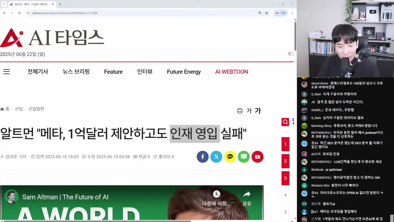The height and width of the screenshot is (222, 394).
Task: Open 전체기사 menu
Action: click(x=38, y=72)
